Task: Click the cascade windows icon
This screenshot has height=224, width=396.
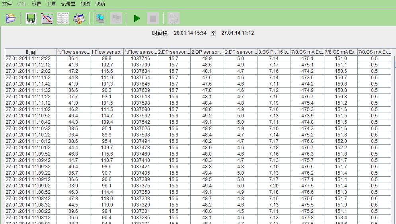Action: click(x=100, y=18)
